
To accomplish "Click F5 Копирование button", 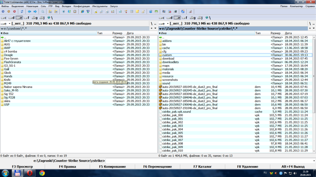I will (x=112, y=167).
